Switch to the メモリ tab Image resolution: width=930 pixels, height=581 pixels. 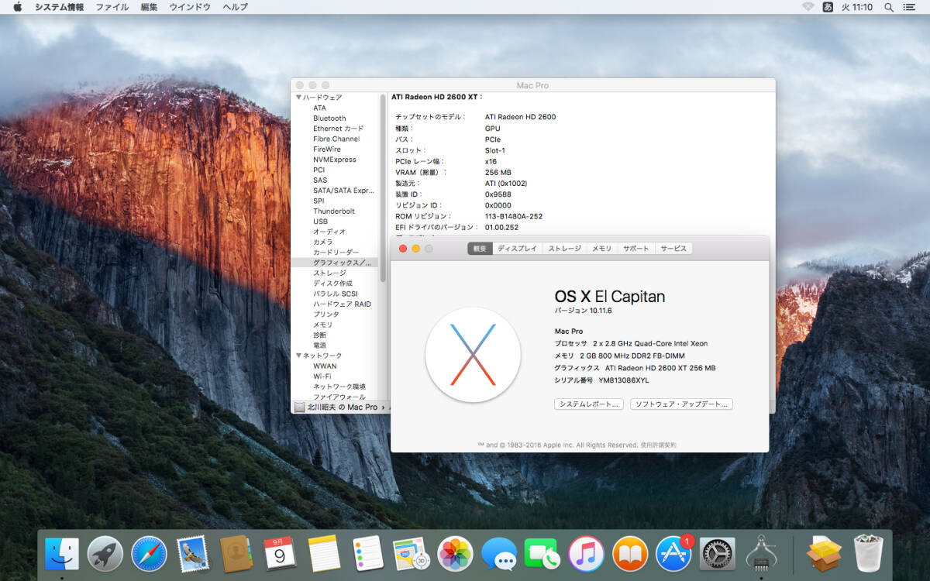602,249
